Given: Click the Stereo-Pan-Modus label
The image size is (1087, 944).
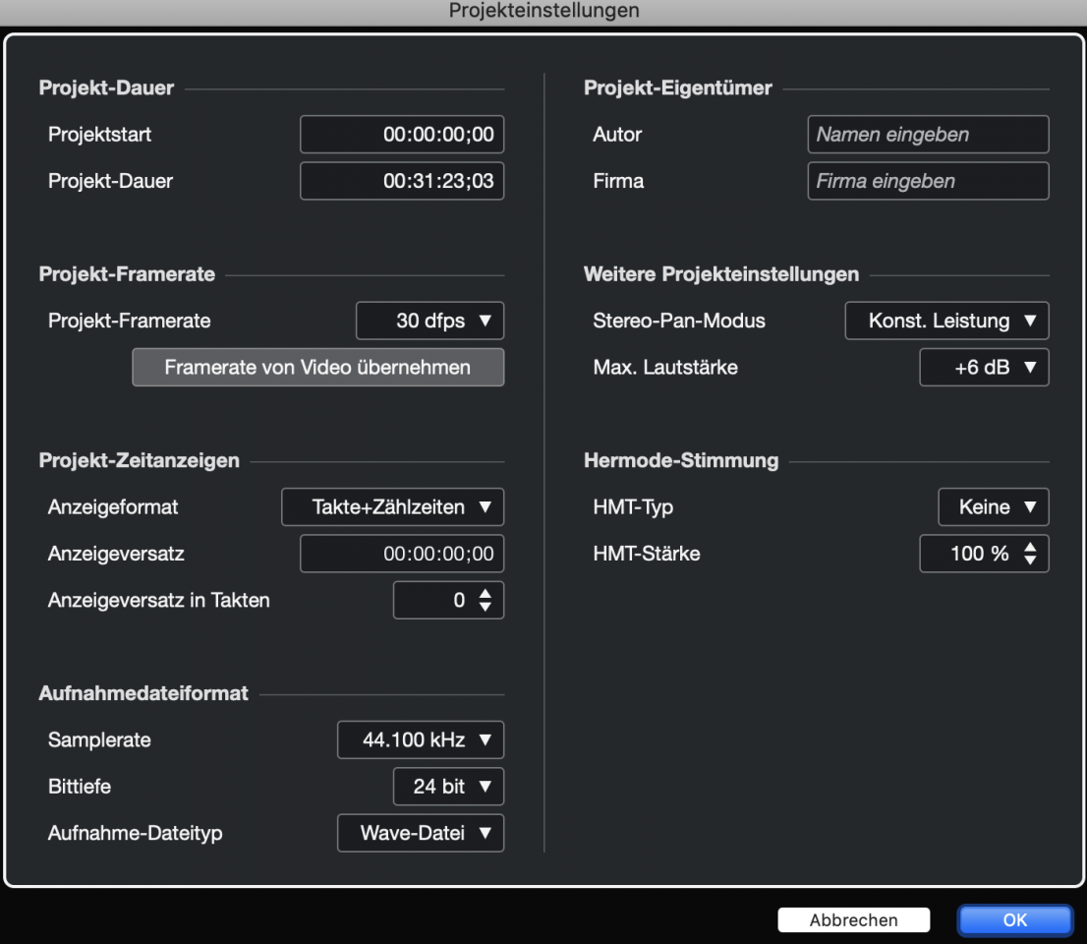Looking at the screenshot, I should (679, 321).
